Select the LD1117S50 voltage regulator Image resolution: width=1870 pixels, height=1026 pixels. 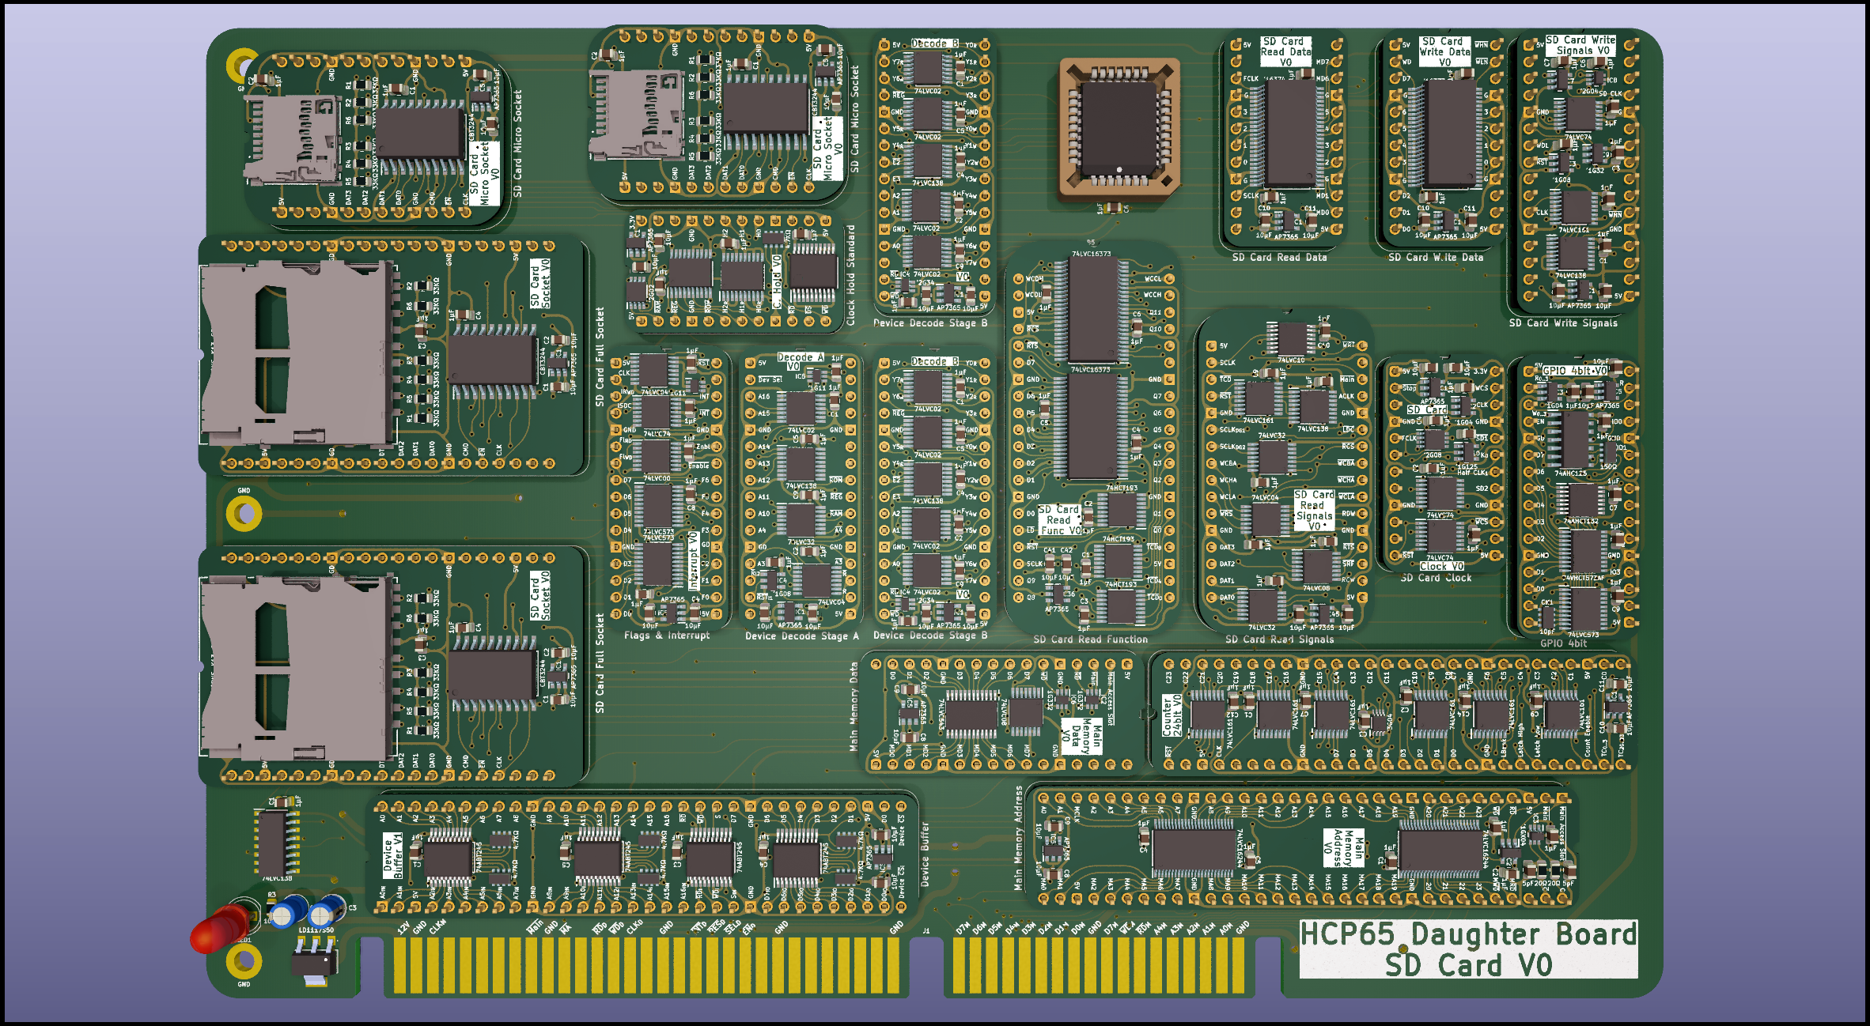click(x=315, y=963)
